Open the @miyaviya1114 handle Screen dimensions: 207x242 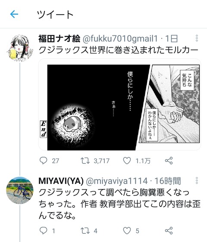[117, 181]
